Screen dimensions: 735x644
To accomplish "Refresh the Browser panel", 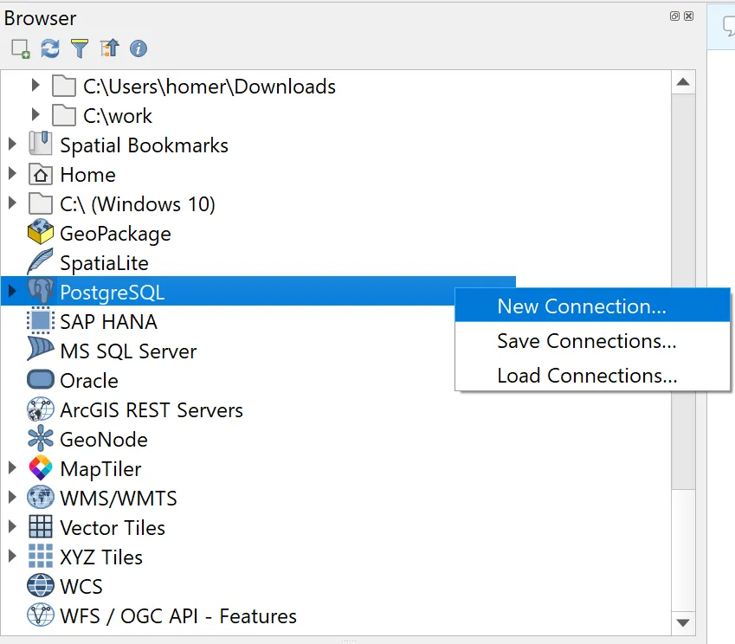I will click(50, 49).
